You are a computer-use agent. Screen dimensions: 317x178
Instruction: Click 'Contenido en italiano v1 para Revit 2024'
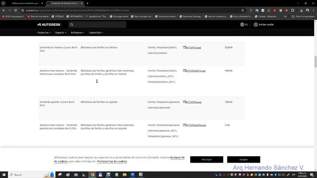pos(58,49)
